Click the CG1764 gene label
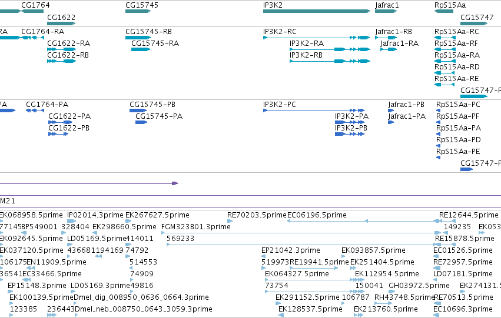The width and height of the screenshot is (501, 318). pyautogui.click(x=35, y=5)
